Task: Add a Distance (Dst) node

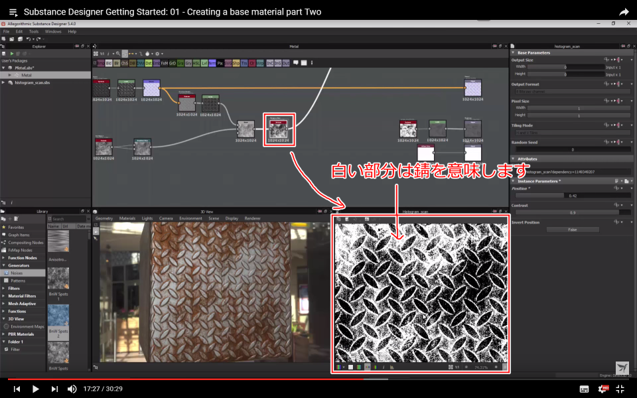Action: point(148,64)
